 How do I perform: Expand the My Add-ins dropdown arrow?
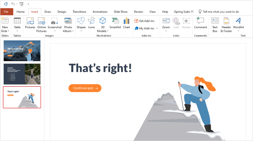157,29
